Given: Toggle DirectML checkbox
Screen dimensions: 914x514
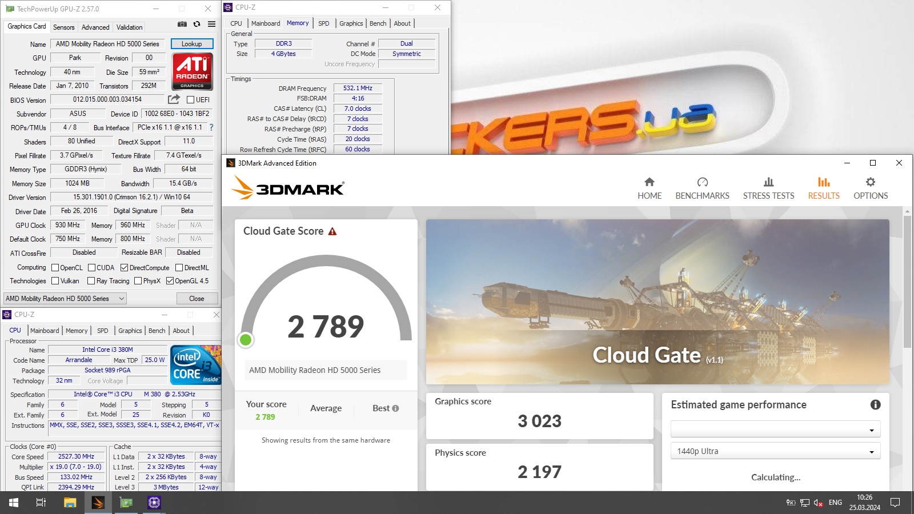Looking at the screenshot, I should point(179,268).
